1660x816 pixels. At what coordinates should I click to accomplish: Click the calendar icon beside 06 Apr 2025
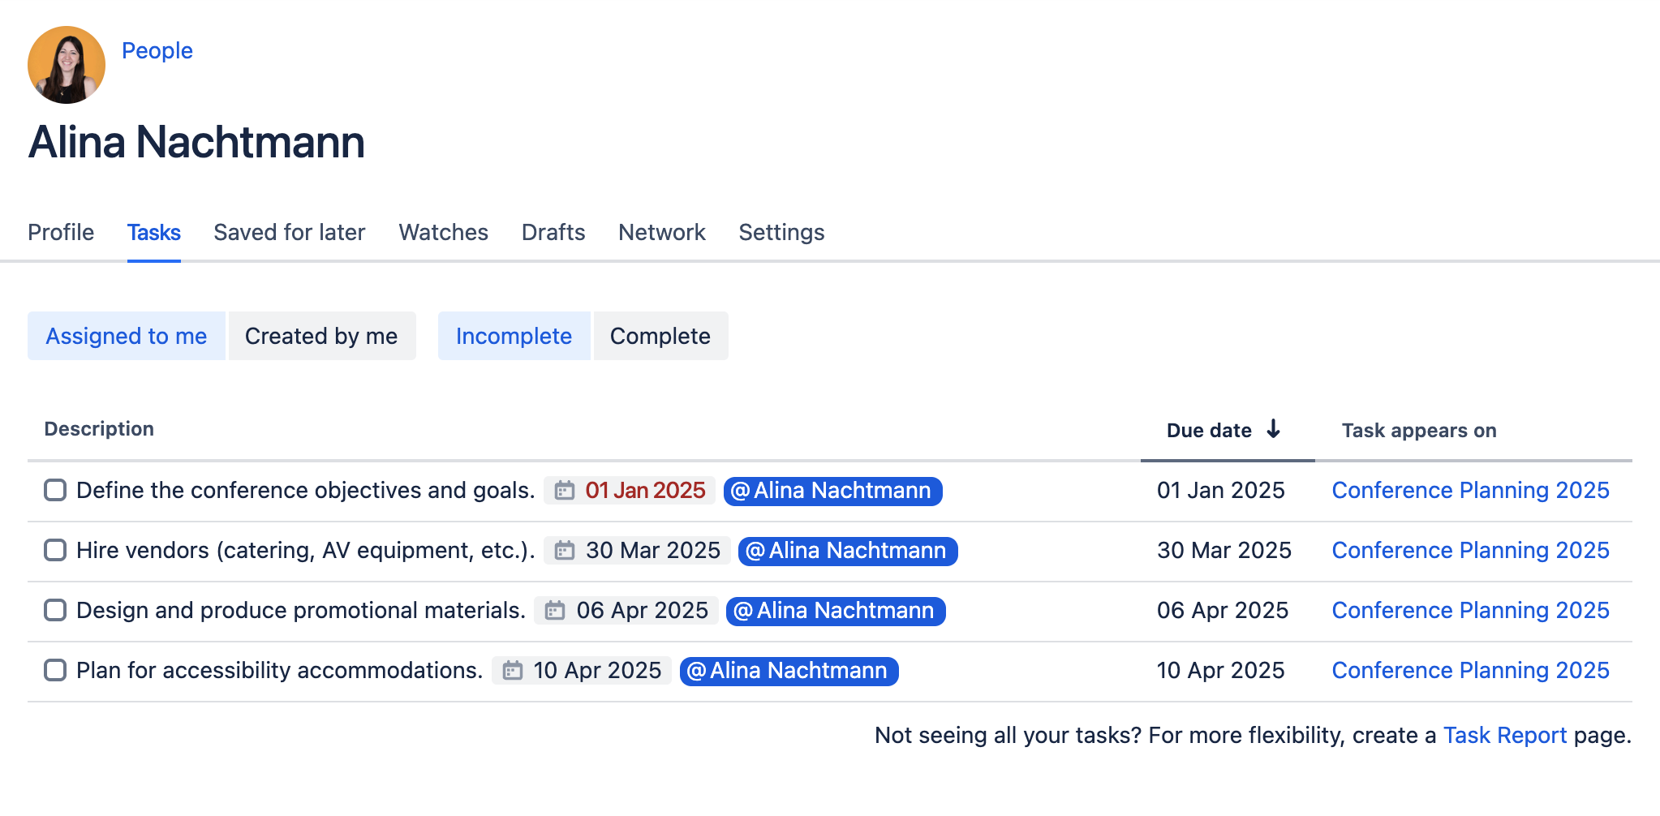pos(555,610)
